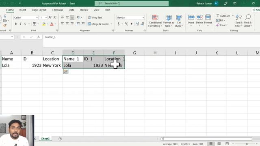Increase the indent

click(x=83, y=24)
